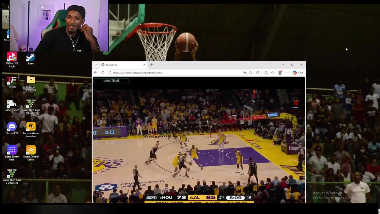The image size is (380, 214).
Task: Click the media icon beside the extensions
Action: [x=266, y=73]
